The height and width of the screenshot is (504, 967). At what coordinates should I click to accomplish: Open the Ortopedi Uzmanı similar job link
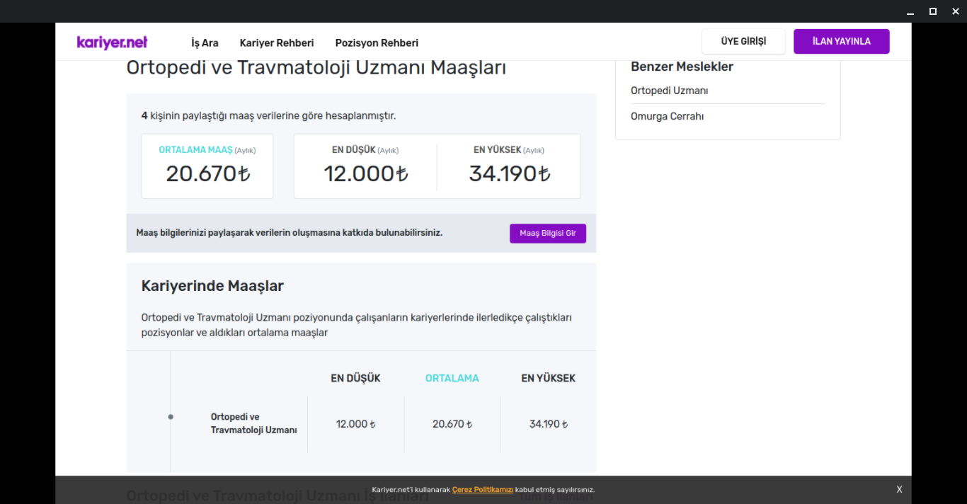pos(669,91)
